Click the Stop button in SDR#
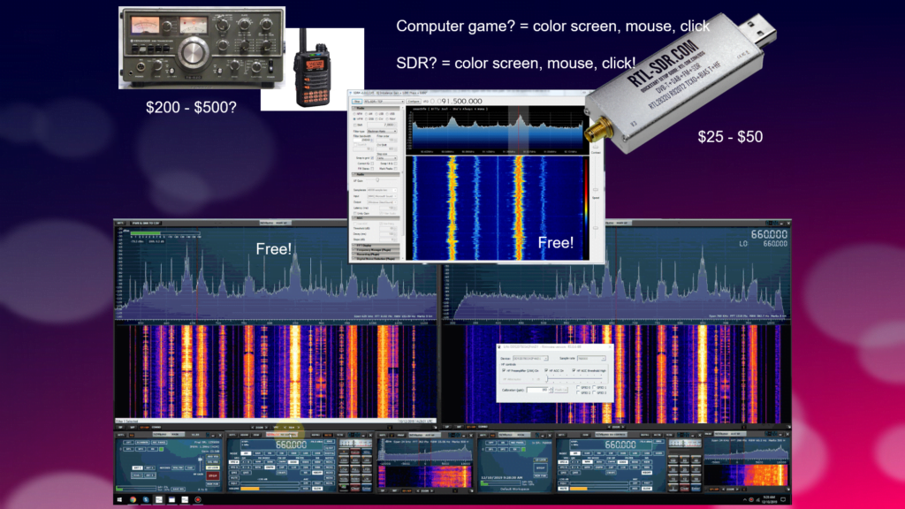Image resolution: width=905 pixels, height=509 pixels. 357,102
